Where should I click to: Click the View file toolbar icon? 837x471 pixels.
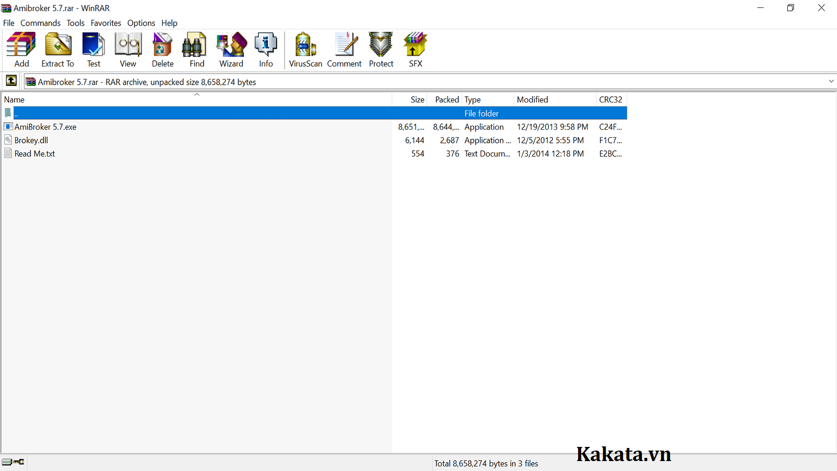pos(128,45)
